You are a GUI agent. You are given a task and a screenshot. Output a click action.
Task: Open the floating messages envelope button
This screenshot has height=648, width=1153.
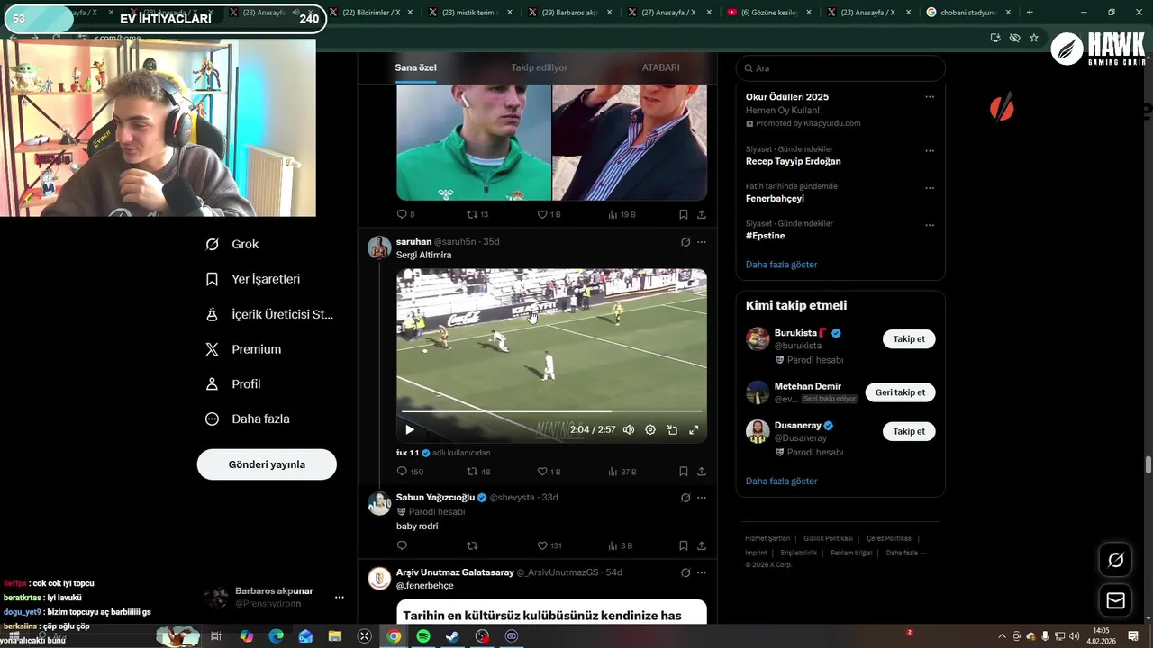tap(1115, 600)
